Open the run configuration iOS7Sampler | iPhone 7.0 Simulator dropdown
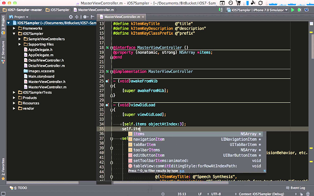Screen dimensions: 314x196 [257, 10]
